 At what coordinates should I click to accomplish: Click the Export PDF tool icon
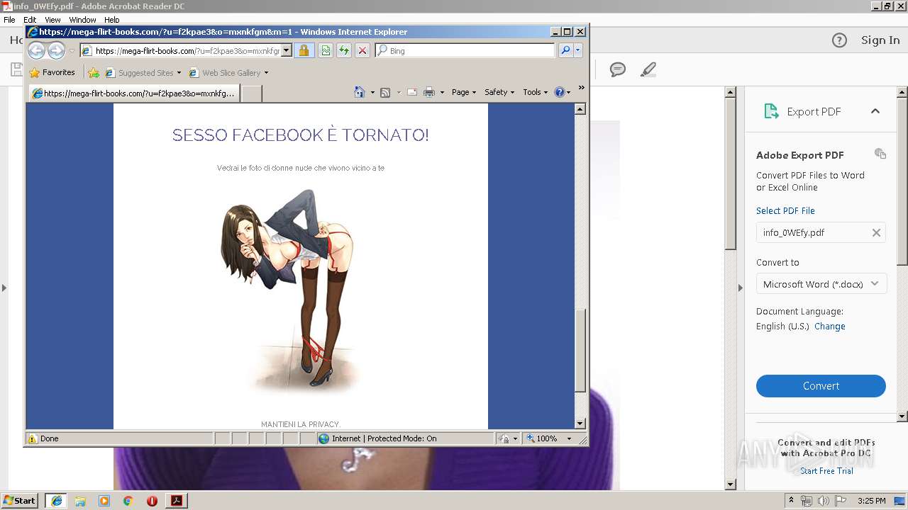tap(771, 111)
